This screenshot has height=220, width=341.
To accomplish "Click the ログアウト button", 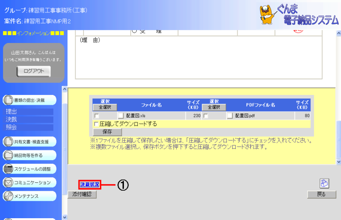I will (34, 71).
